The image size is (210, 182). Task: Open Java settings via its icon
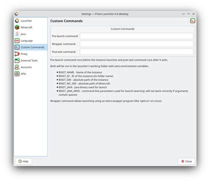point(17,34)
